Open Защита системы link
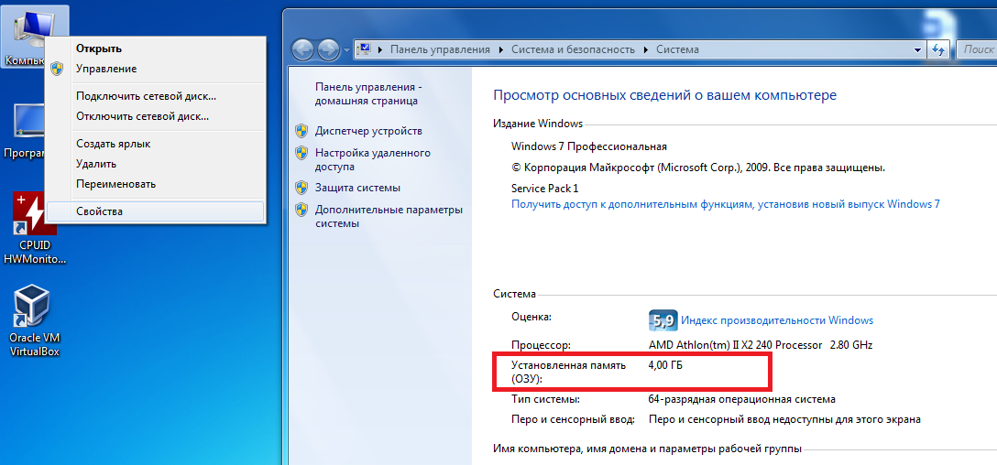The image size is (997, 465). coord(357,188)
